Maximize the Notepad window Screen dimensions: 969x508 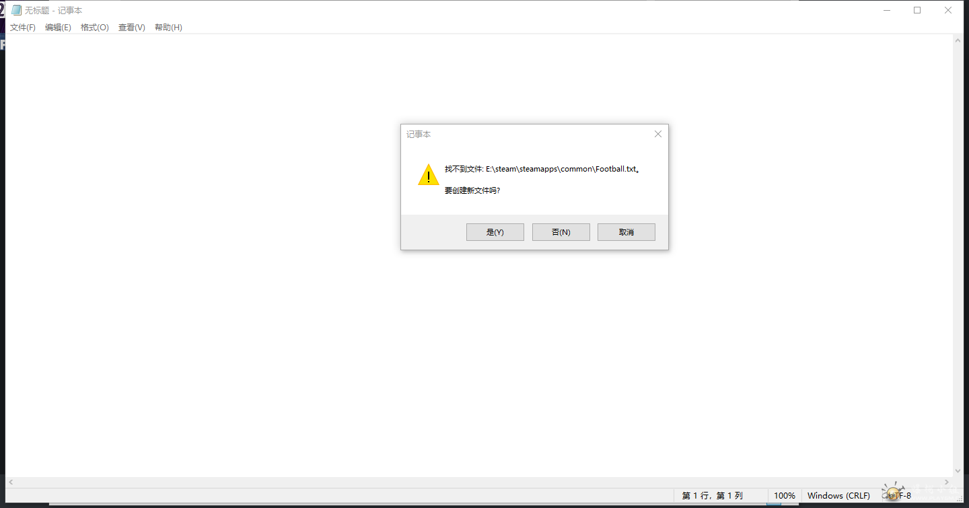tap(917, 10)
